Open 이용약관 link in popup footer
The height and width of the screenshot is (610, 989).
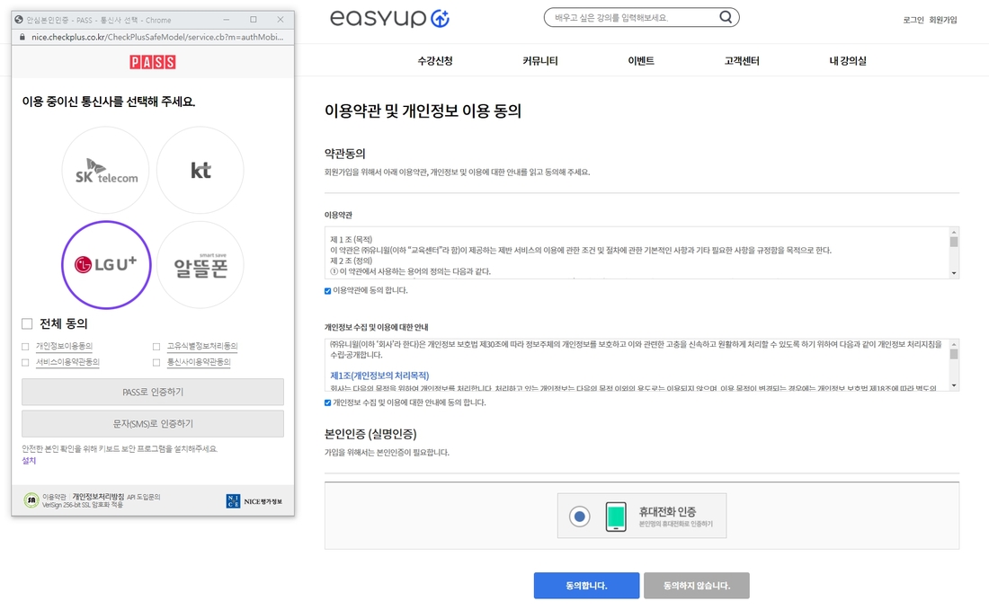pos(54,497)
